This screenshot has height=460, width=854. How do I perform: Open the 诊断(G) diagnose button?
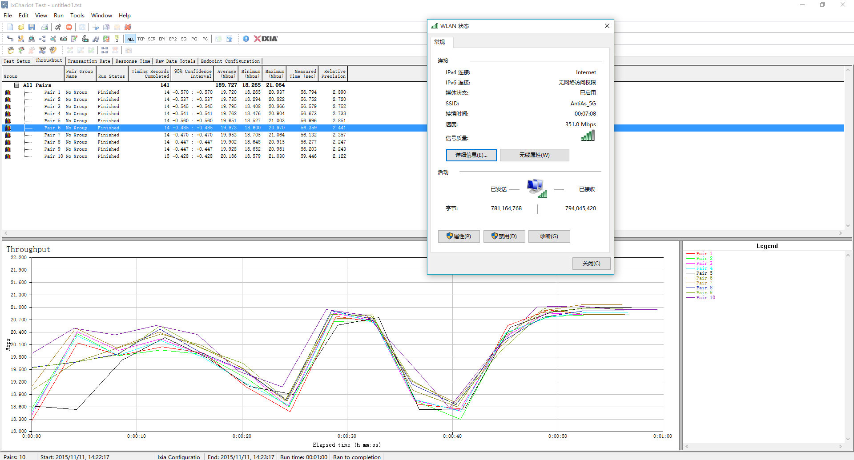(549, 236)
